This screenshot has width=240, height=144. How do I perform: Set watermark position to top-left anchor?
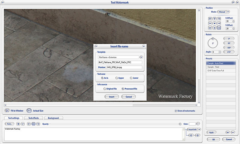(x=210, y=19)
